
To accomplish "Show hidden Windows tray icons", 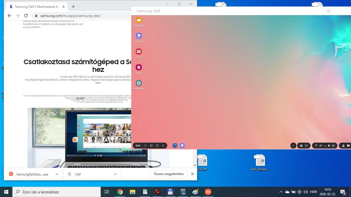I will (281, 192).
